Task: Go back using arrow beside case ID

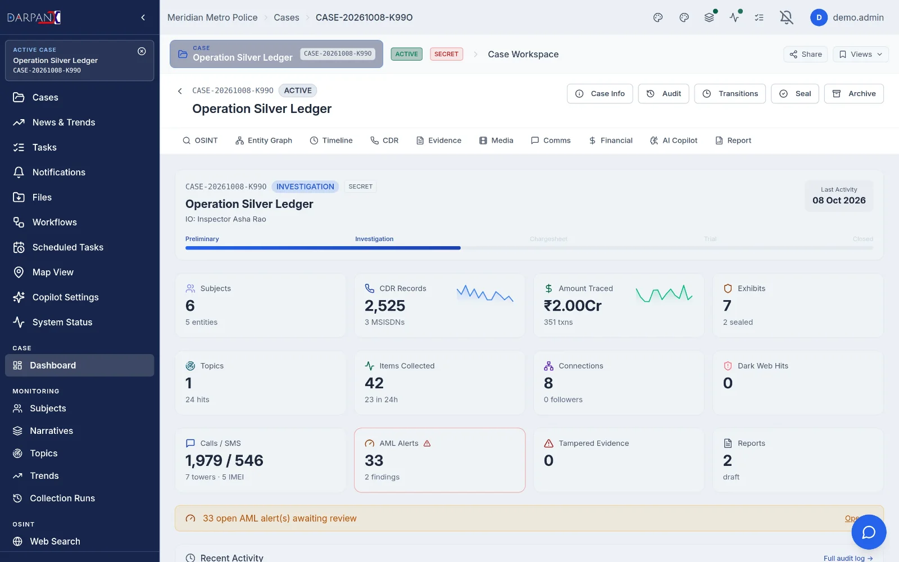Action: pos(180,91)
